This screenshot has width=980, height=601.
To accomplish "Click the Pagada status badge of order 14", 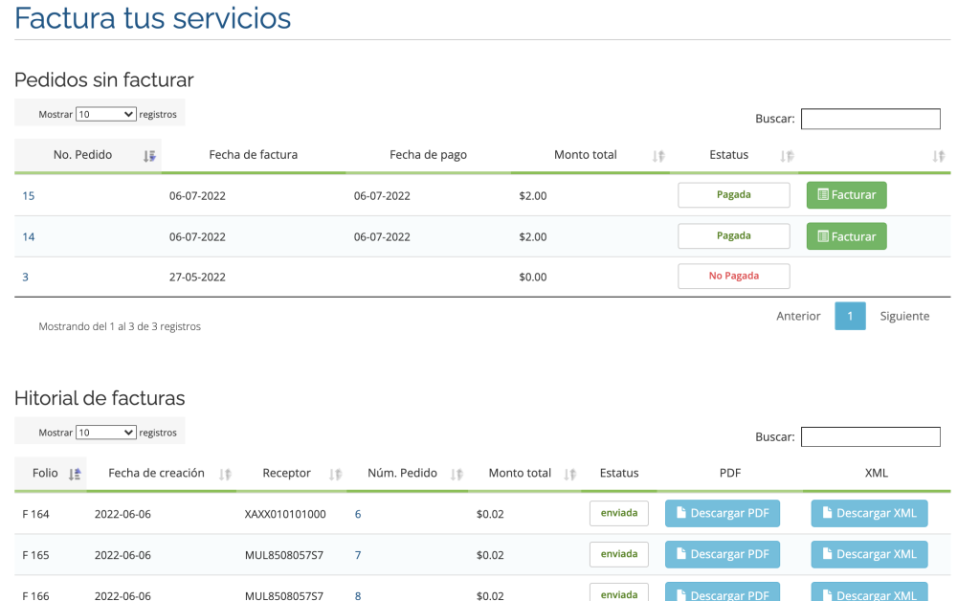I will point(734,236).
